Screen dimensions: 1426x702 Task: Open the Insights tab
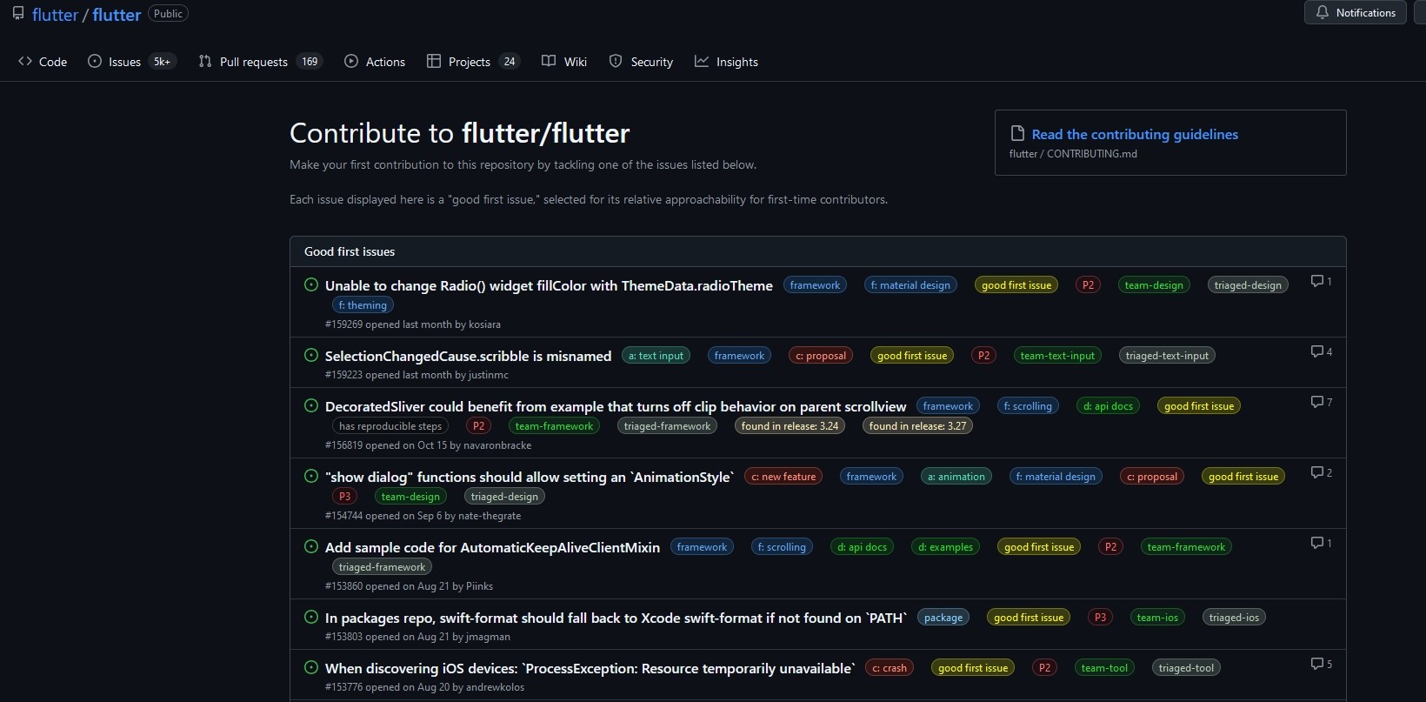pyautogui.click(x=726, y=62)
